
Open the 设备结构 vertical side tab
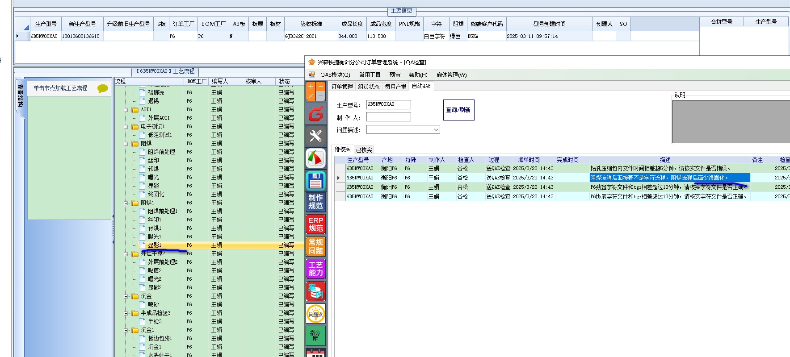20,95
